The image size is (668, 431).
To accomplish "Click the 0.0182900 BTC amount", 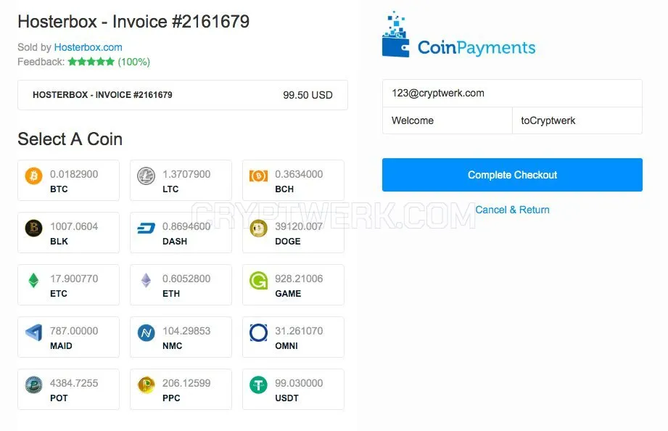I will click(x=74, y=174).
